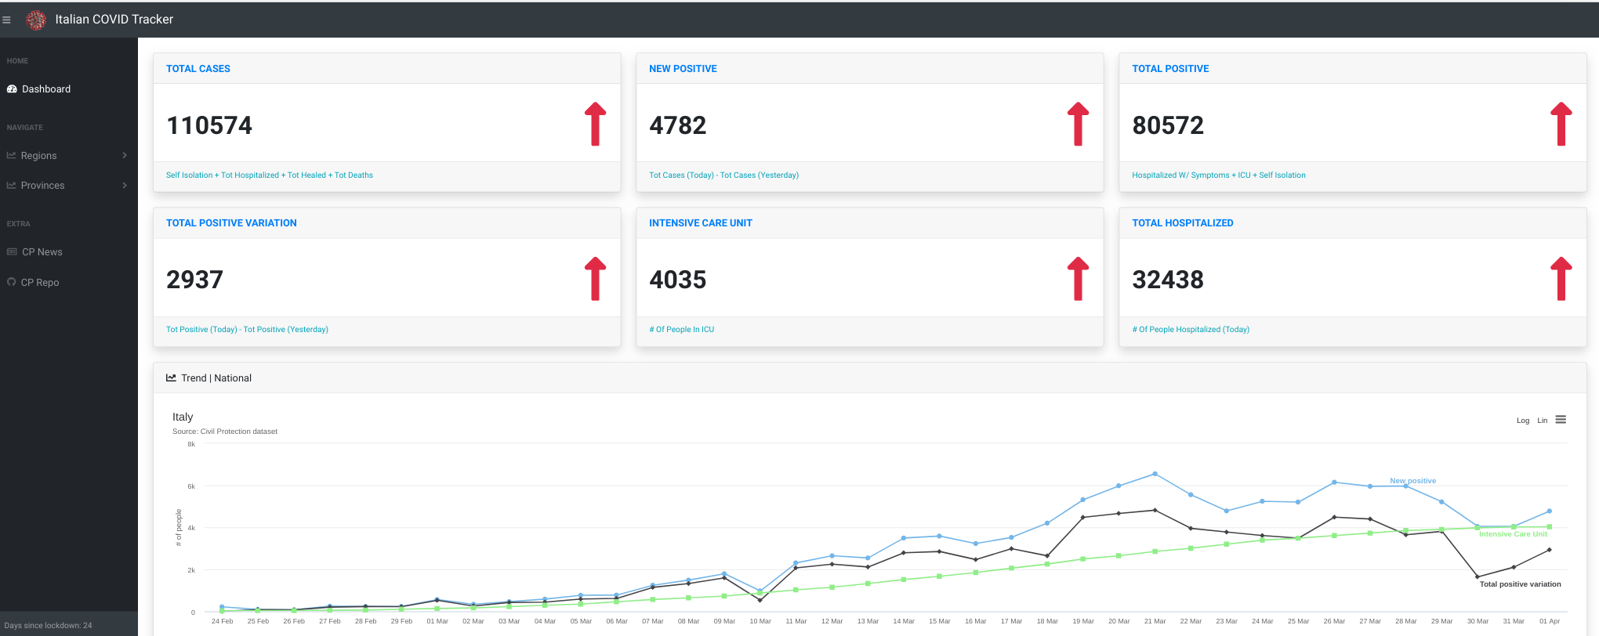Click the 110574 total cases value

(x=209, y=125)
